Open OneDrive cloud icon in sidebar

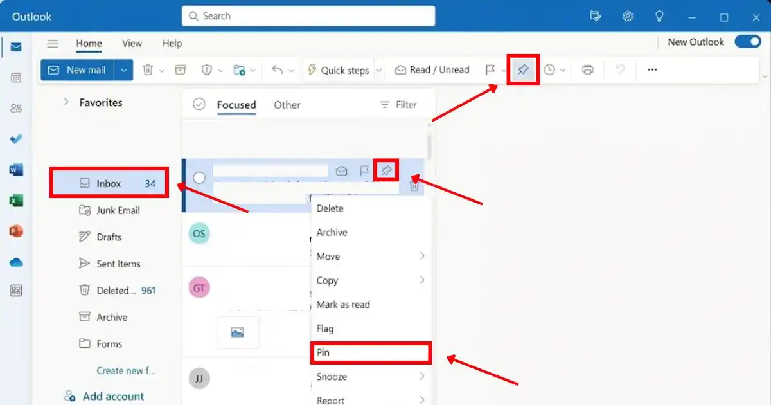pos(16,262)
